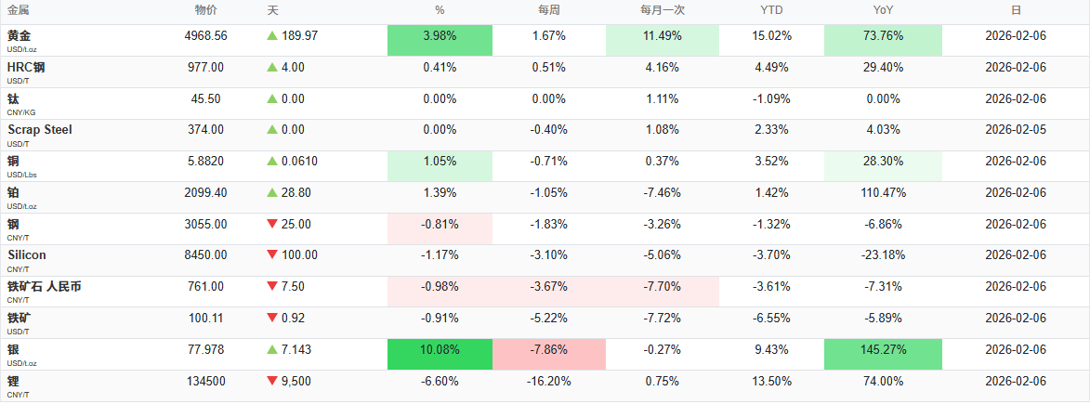
Task: Click the green up arrow in 黄金 row
Action: click(272, 35)
